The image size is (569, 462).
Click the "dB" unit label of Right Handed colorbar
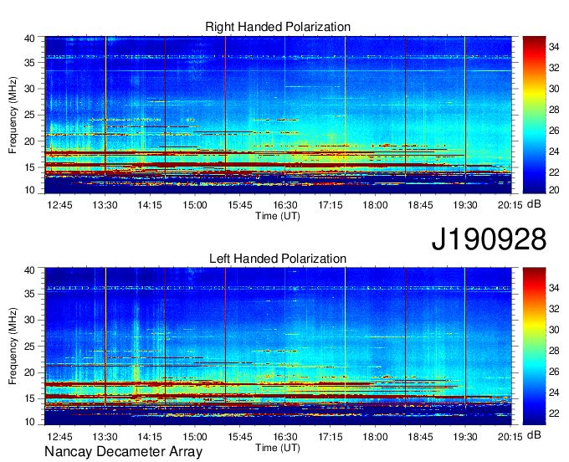pyautogui.click(x=534, y=204)
